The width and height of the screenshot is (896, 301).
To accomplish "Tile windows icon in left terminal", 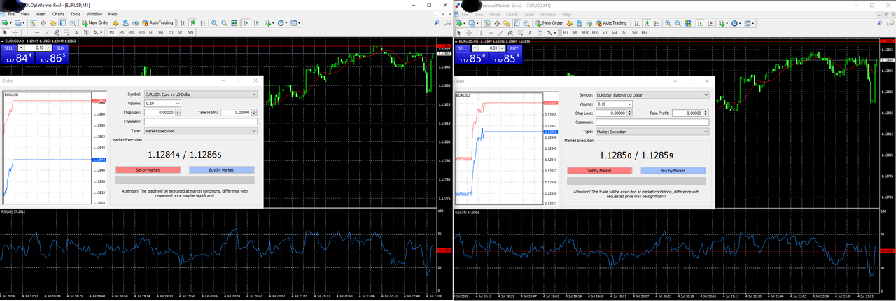I will pos(234,22).
